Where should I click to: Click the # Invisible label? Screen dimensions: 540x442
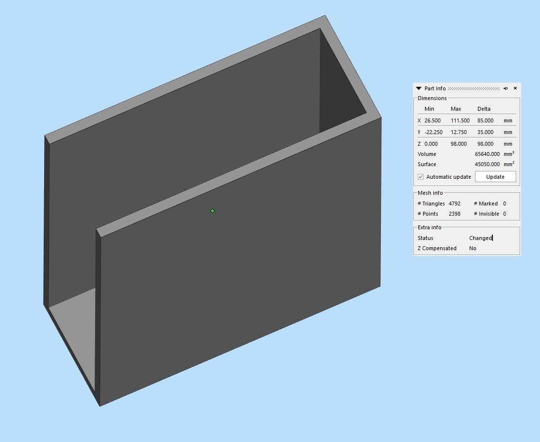486,214
